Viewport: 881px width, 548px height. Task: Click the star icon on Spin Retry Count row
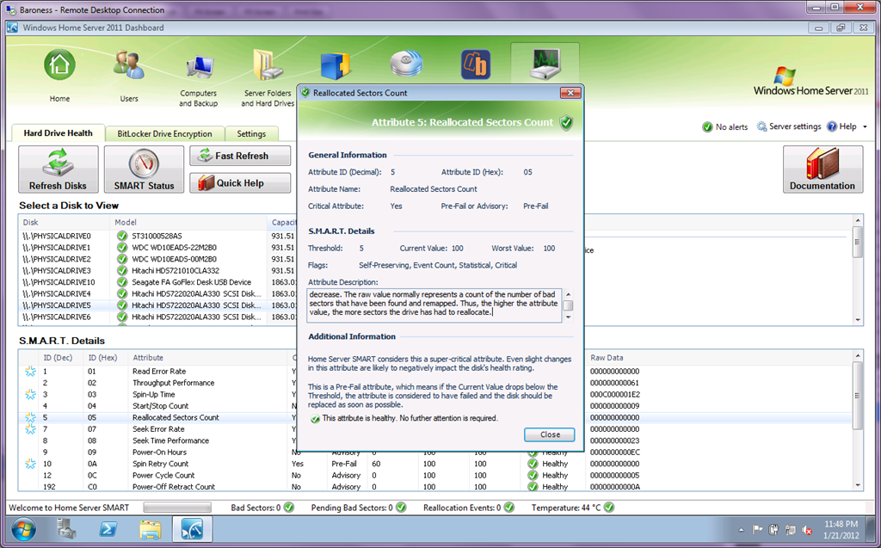click(30, 465)
